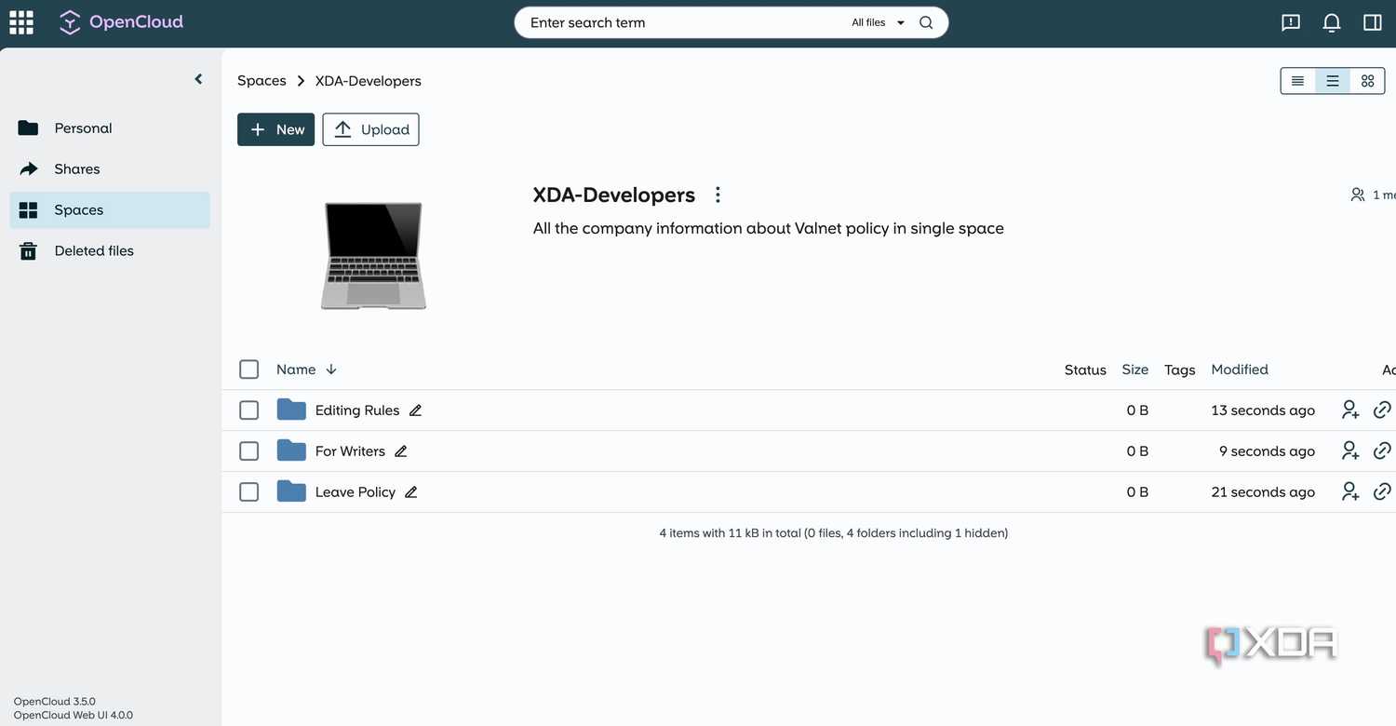Open the For Writers folder name

pyautogui.click(x=350, y=451)
